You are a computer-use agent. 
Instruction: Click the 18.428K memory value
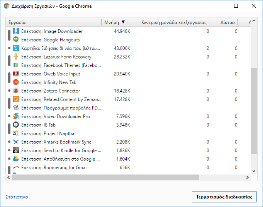[122, 91]
